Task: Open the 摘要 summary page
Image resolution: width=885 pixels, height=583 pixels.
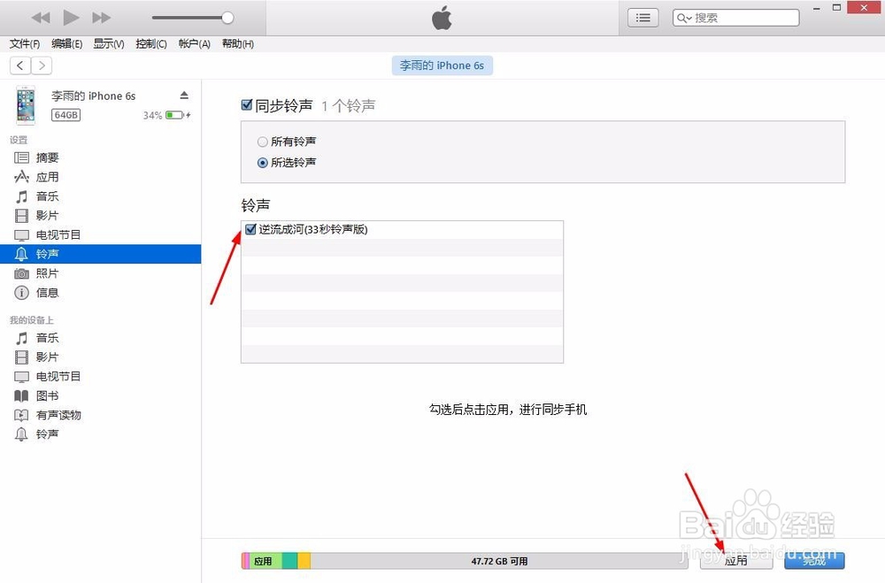Action: pyautogui.click(x=46, y=157)
